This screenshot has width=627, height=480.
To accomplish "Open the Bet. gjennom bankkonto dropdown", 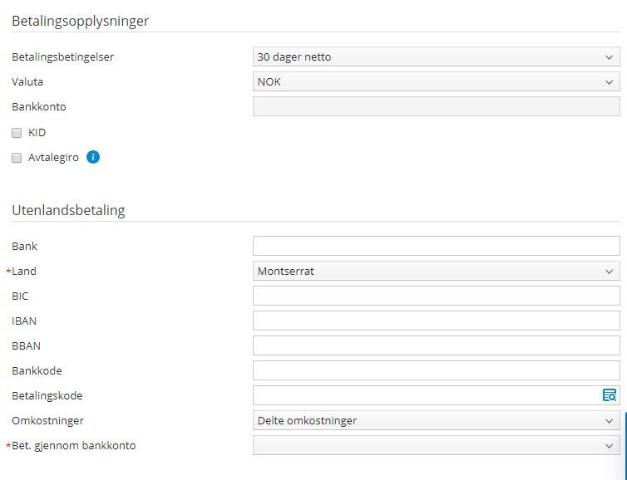I will click(437, 445).
